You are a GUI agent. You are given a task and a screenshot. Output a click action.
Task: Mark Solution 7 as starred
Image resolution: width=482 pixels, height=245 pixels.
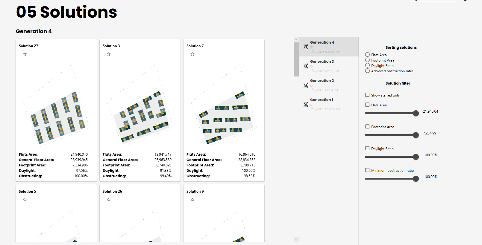tap(193, 54)
